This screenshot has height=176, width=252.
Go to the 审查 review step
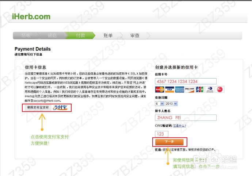click(135, 35)
